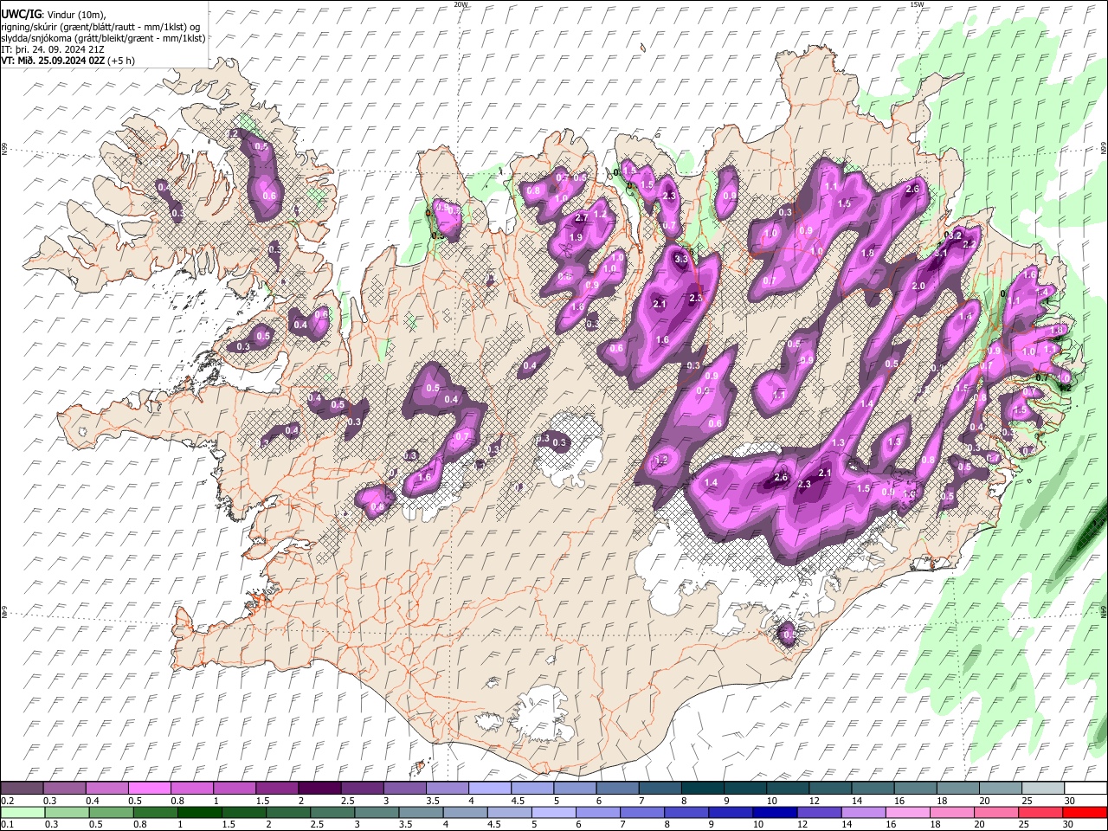Viewport: 1108px width, 831px height.
Task: Select the rain scale swatch labeled 4
Action: (x=464, y=812)
